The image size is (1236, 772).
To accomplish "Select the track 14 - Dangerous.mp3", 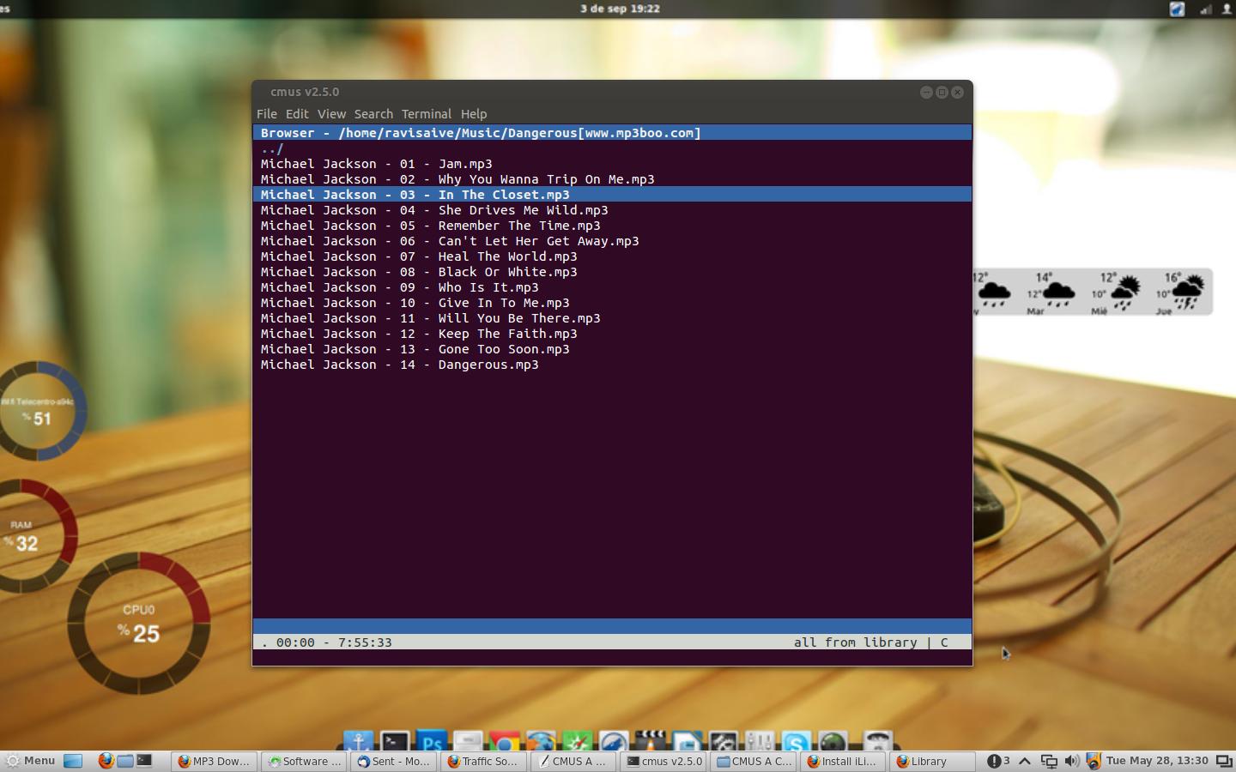I will [x=400, y=365].
